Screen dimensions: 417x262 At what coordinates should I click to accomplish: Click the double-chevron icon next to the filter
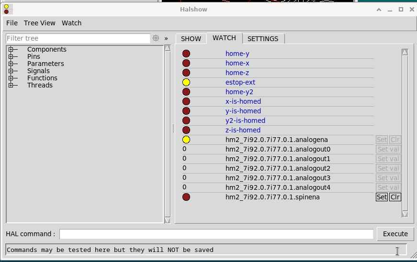pos(166,38)
